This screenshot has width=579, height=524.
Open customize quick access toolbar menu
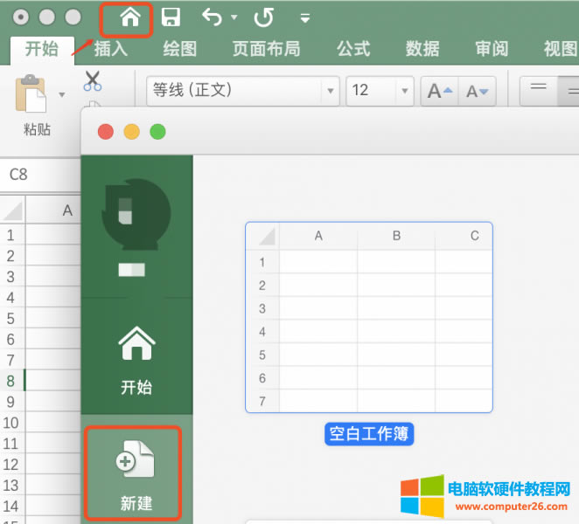(304, 18)
